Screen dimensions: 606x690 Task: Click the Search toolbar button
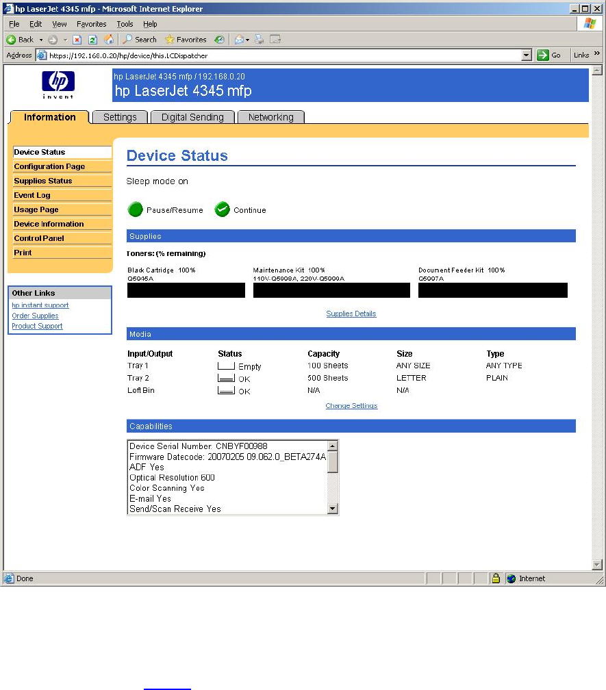(140, 40)
